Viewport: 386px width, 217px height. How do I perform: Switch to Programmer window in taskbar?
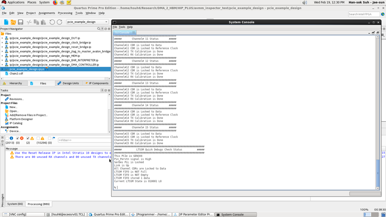click(150, 214)
